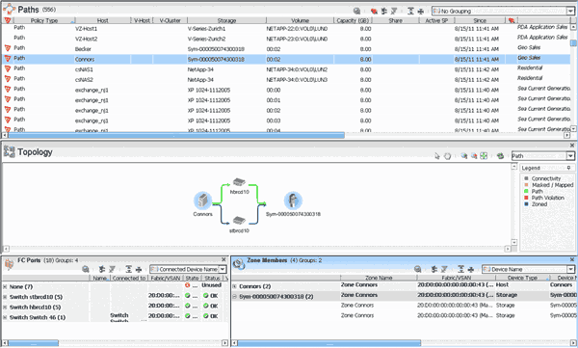Sort Zone Members by Device Type column header
This screenshot has height=348, width=578.
click(x=522, y=278)
